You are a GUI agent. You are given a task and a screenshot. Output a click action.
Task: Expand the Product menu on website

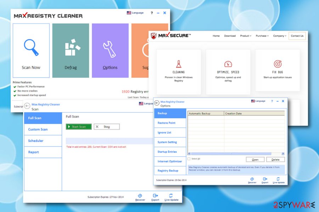click(x=246, y=36)
